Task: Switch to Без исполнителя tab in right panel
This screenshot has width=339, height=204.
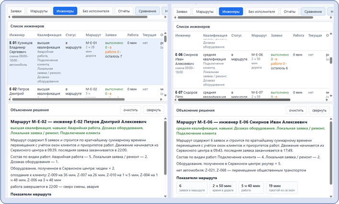Action: click(x=262, y=11)
